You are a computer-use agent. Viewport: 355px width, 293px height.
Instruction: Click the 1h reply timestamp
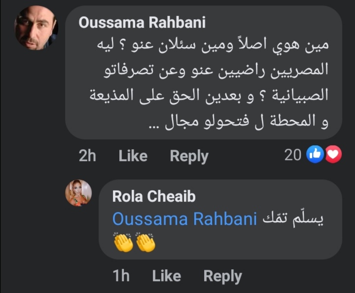121,276
